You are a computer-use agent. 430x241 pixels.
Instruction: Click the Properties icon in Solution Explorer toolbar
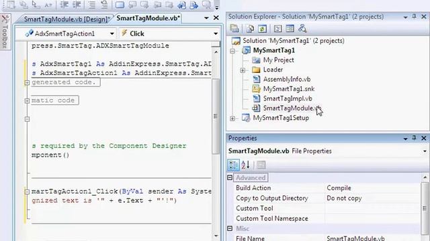234,28
